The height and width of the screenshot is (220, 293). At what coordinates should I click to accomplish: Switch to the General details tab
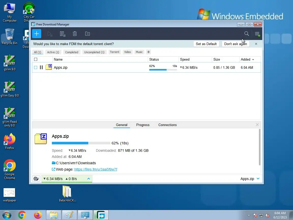(x=122, y=125)
